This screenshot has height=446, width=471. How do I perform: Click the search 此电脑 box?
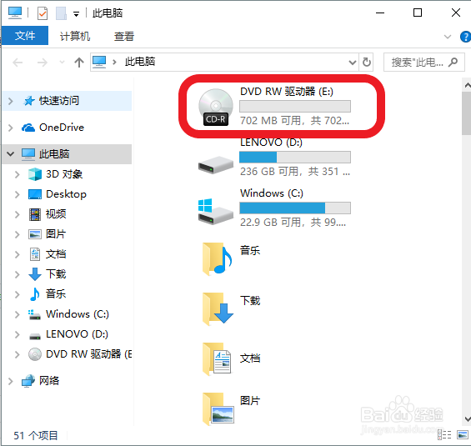point(424,63)
